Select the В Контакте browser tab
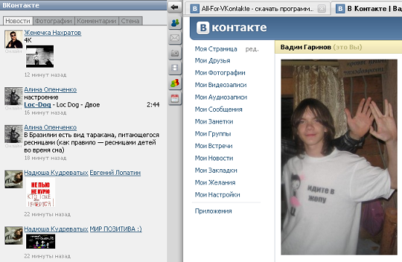 [x=366, y=9]
